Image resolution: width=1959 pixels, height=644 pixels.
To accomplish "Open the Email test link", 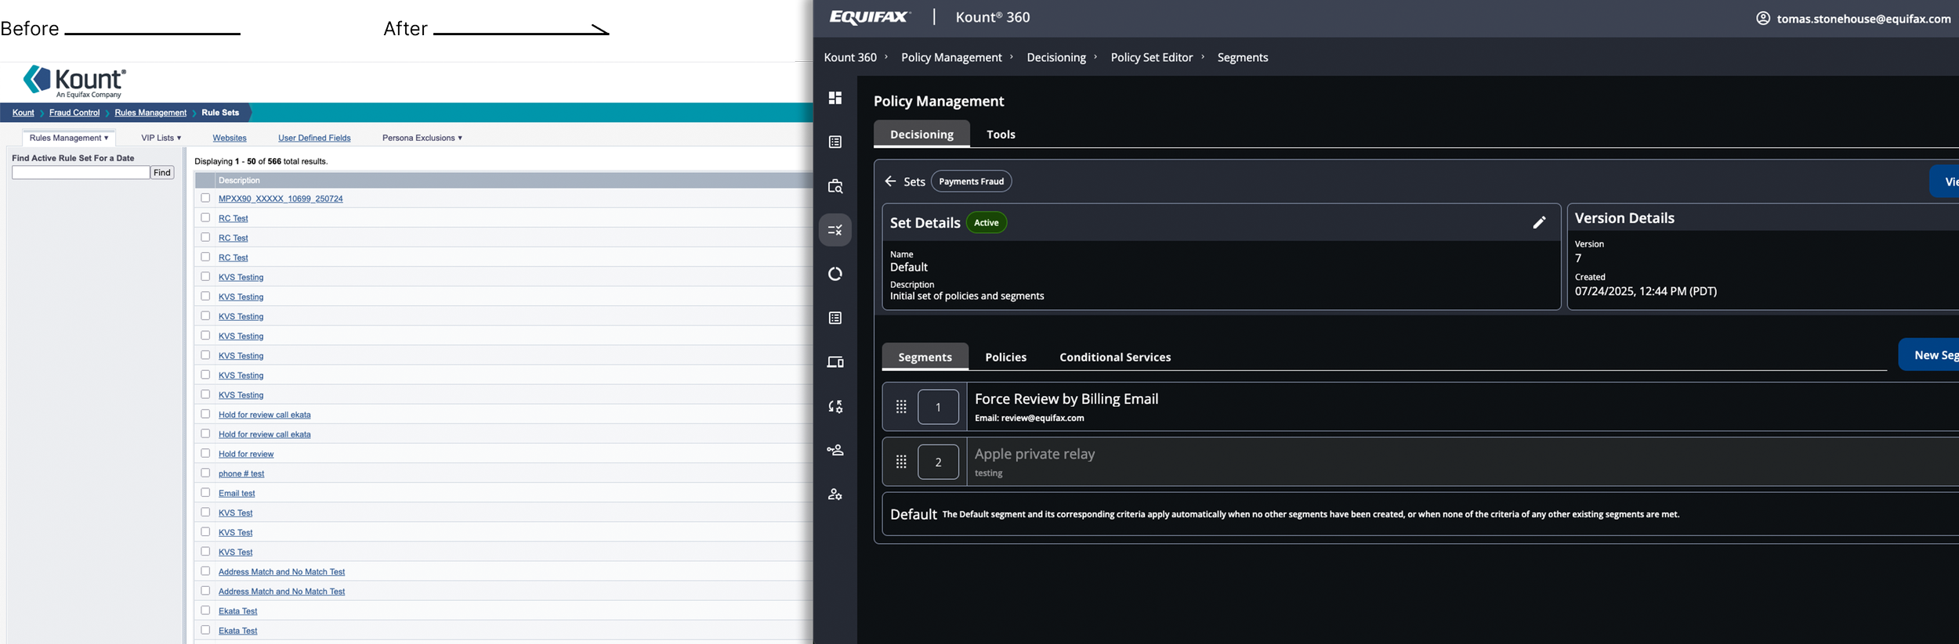I will click(x=237, y=493).
